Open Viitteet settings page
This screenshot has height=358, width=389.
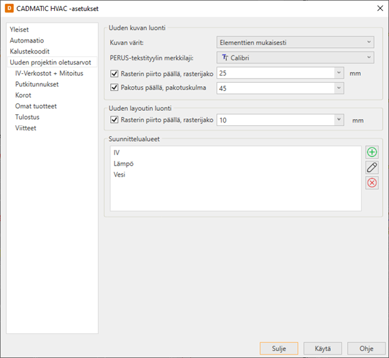[25, 128]
